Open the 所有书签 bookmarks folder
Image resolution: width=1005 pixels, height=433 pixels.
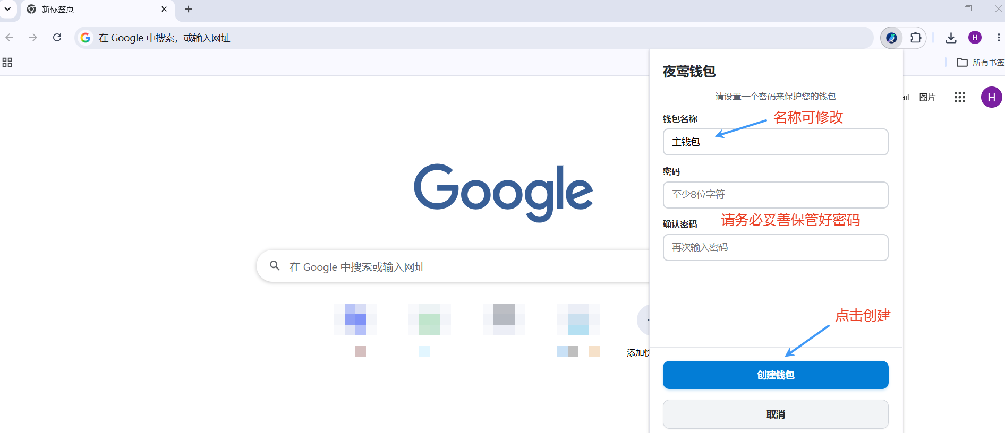pos(981,63)
